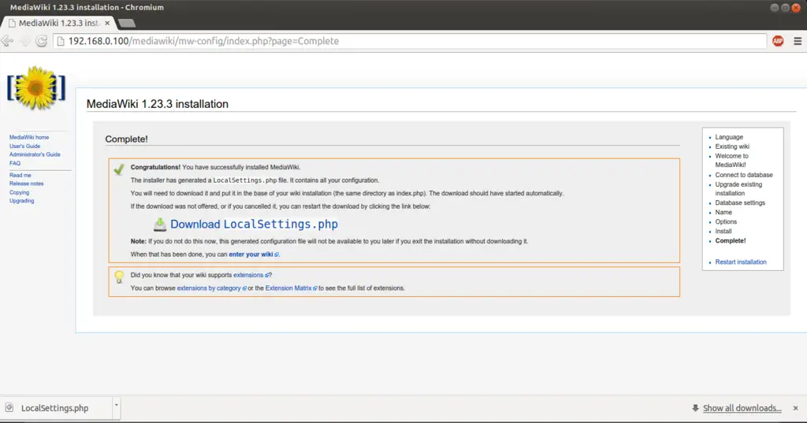Open the Extension Matrix link
This screenshot has height=423, width=807.
tap(288, 288)
